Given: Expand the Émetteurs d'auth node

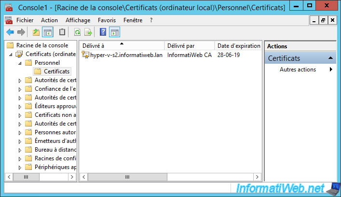Looking at the screenshot, I should pyautogui.click(x=20, y=141).
